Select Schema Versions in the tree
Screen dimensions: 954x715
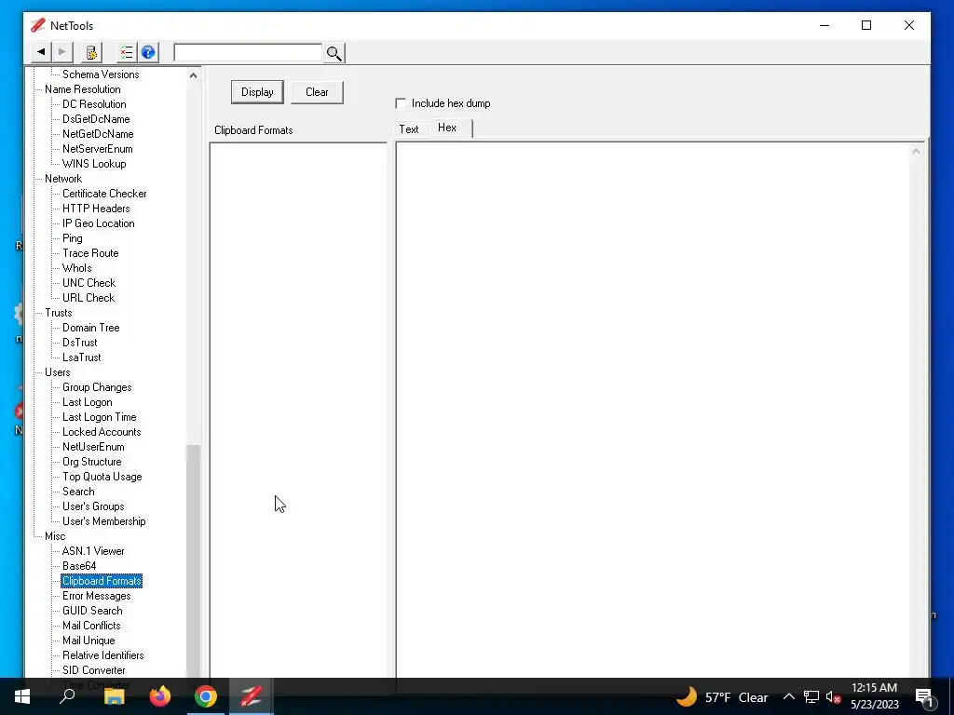tap(101, 74)
